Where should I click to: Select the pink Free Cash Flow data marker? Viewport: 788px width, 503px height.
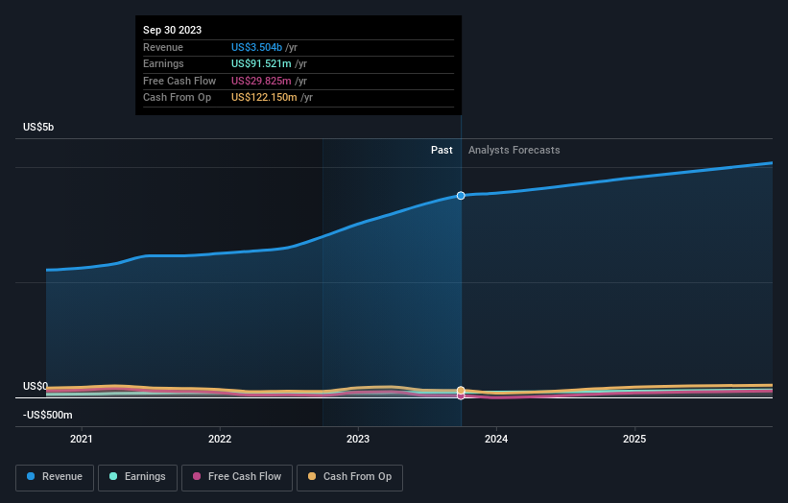[461, 396]
